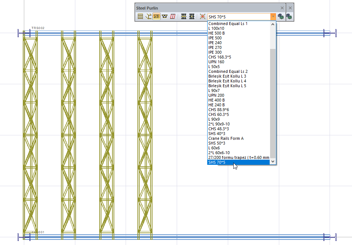This screenshot has width=352, height=245.
Task: Click the SHS 70*5 section combo box field
Action: coord(239,17)
